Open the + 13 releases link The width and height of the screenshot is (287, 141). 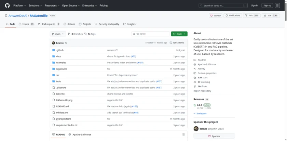(200, 113)
